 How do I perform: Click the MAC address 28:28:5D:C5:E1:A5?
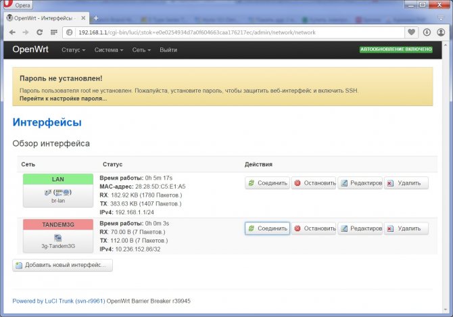tap(160, 187)
